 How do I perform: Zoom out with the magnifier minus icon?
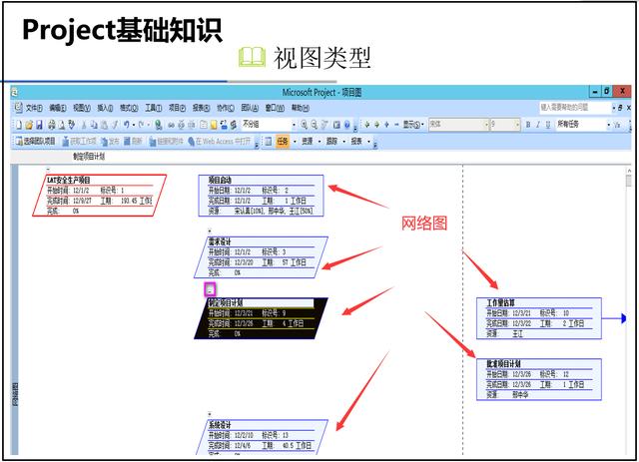[316, 125]
